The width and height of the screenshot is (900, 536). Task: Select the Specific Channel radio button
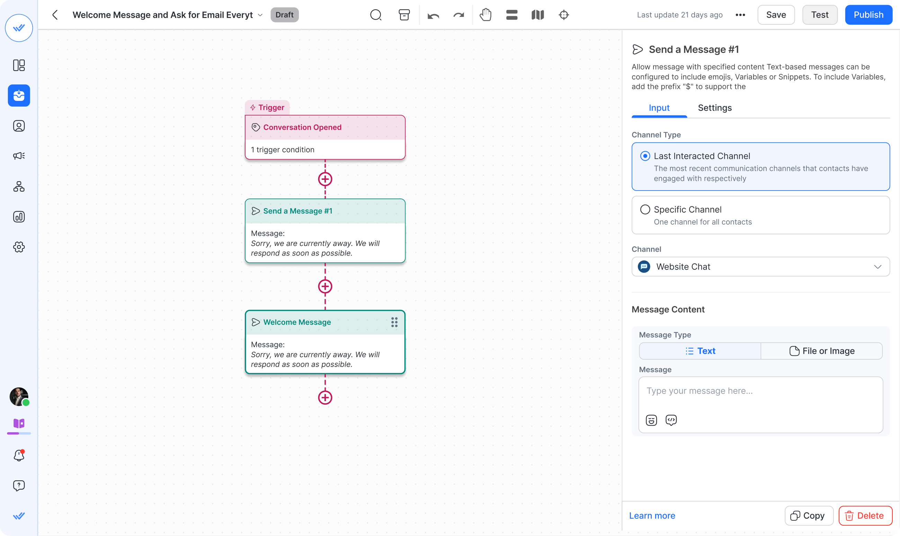(645, 209)
